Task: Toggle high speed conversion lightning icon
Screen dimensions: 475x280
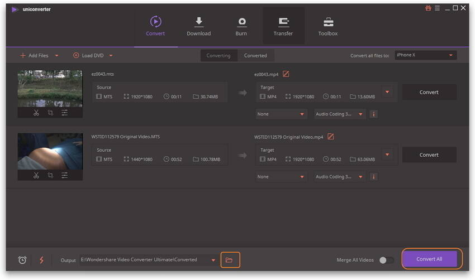Action: (x=41, y=260)
